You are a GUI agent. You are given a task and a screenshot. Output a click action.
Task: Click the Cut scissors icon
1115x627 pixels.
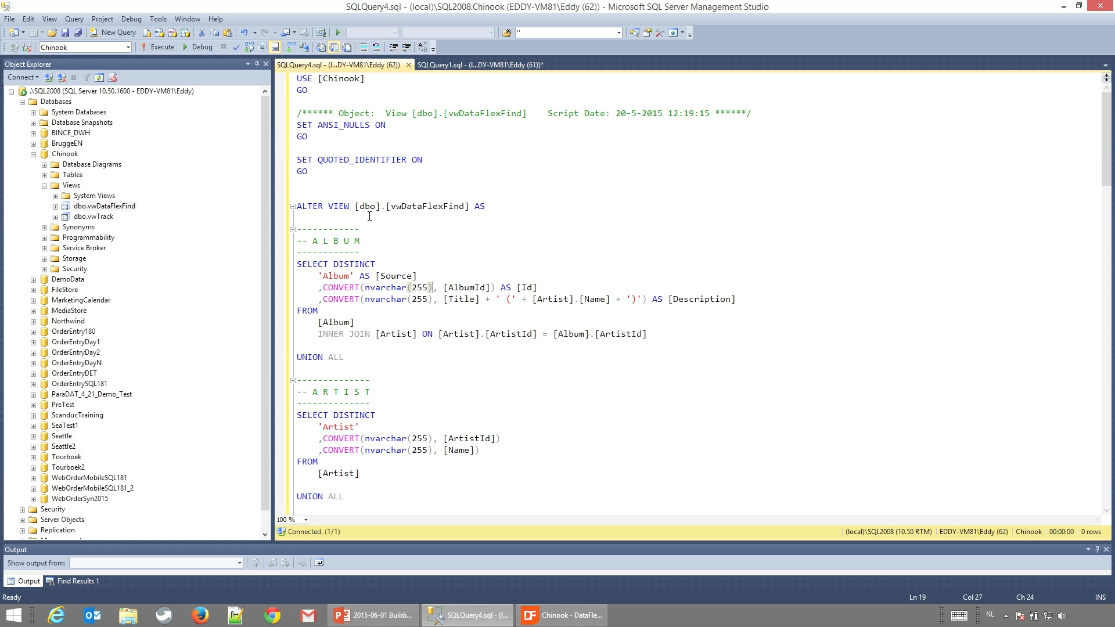point(202,33)
